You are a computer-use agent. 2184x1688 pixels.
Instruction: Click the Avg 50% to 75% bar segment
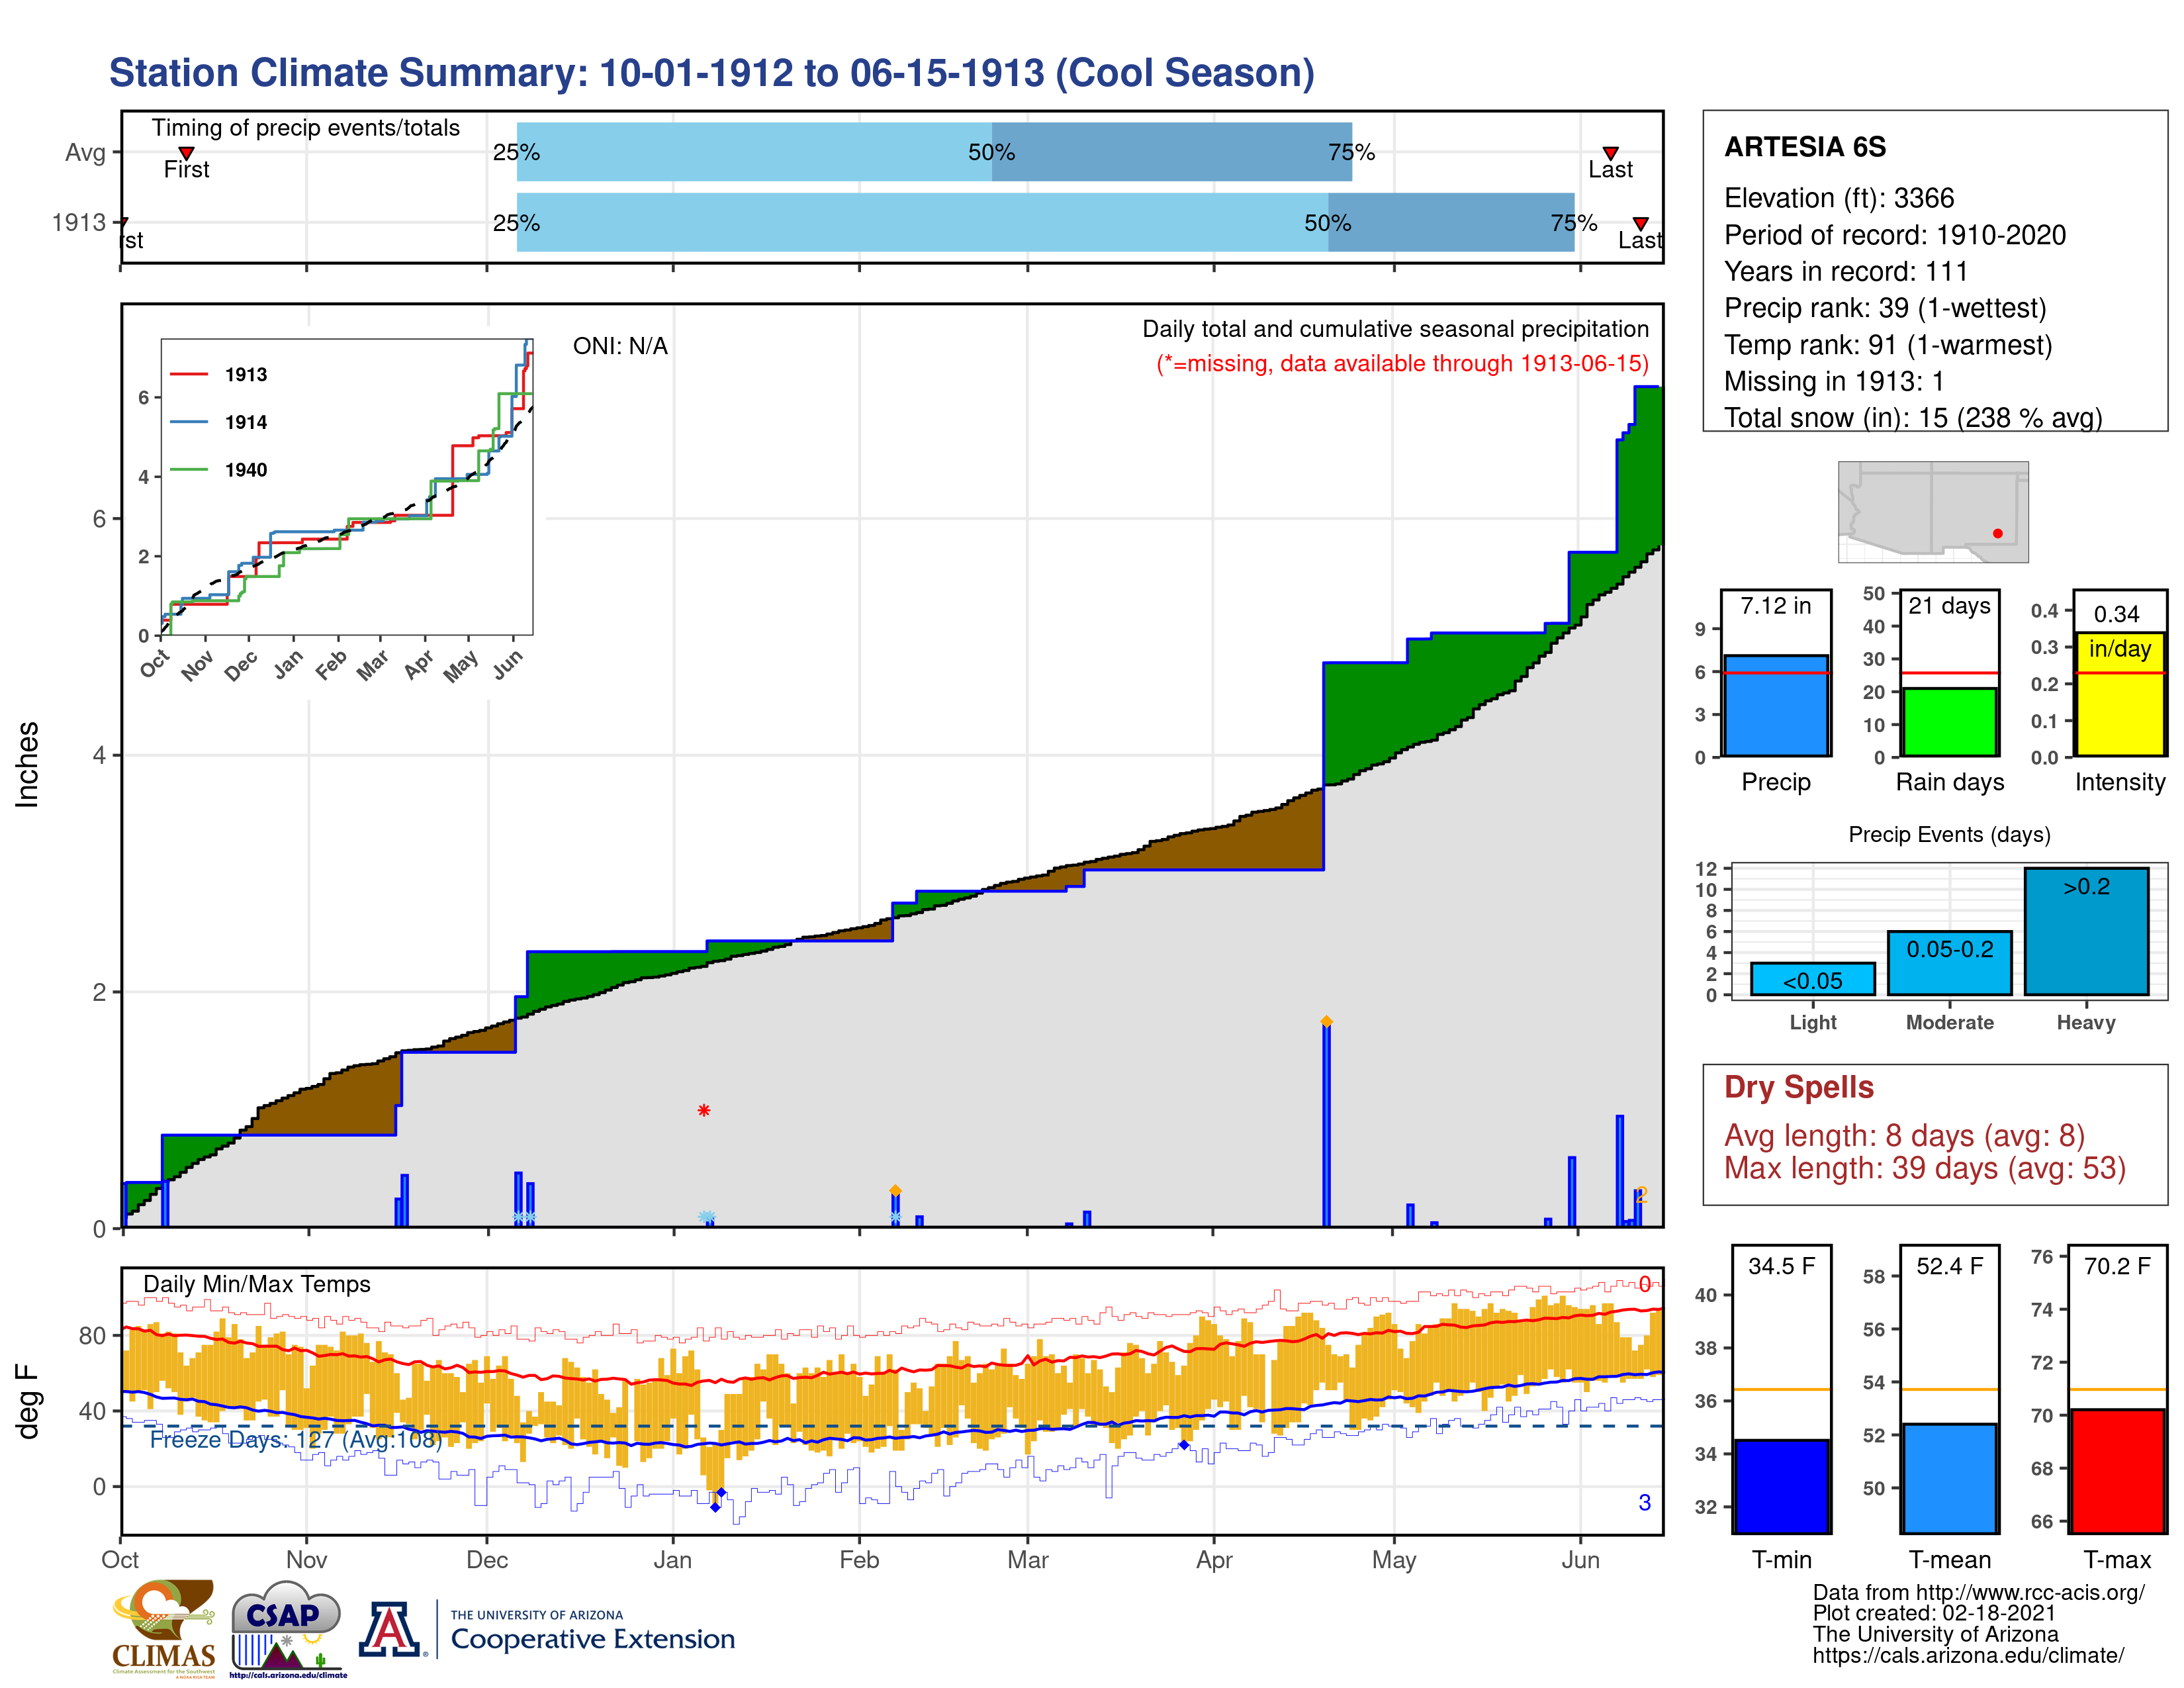(x=1171, y=152)
